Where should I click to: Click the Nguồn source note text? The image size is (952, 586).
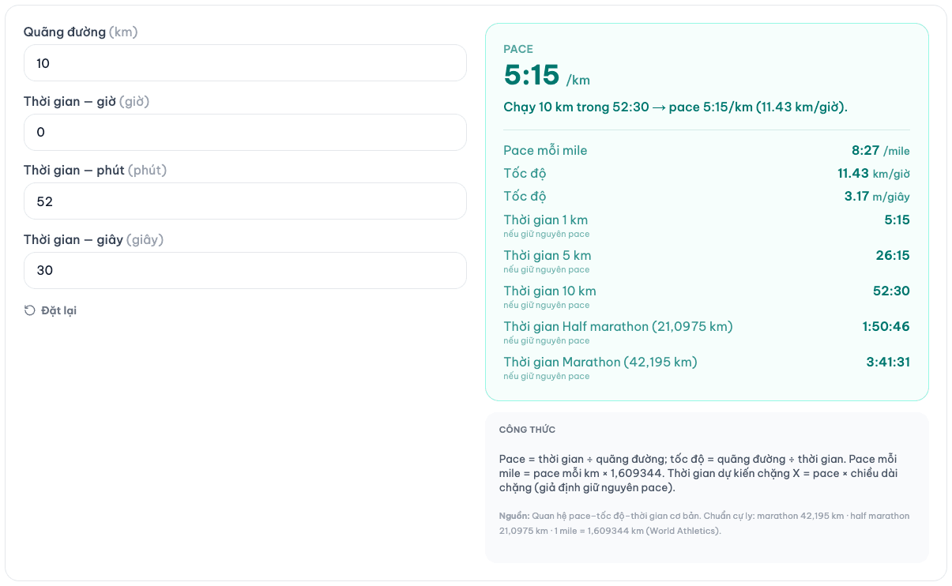(x=704, y=523)
